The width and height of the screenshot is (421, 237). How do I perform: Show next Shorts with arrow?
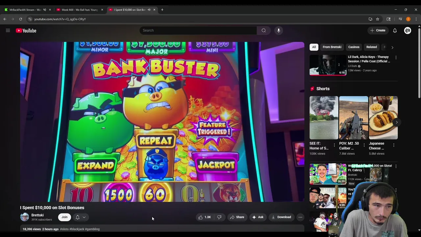(397, 122)
